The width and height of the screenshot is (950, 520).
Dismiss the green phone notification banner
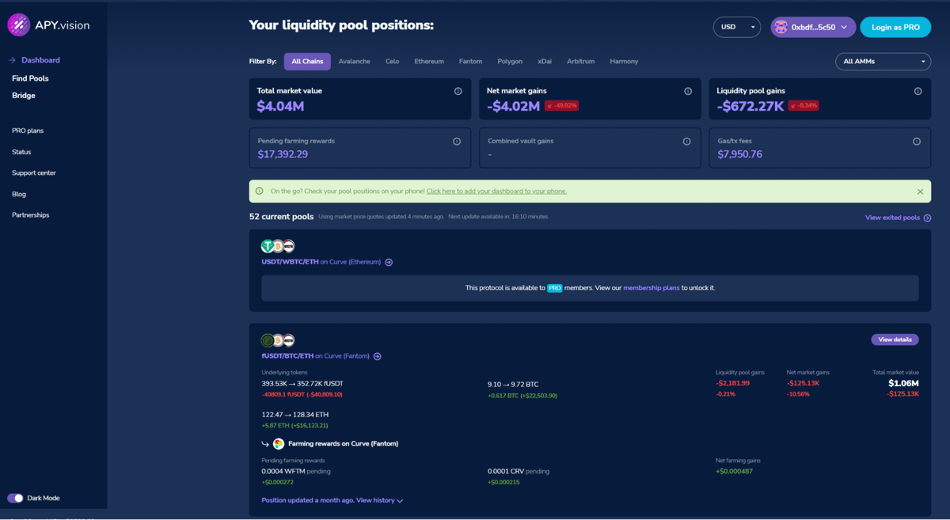[920, 192]
